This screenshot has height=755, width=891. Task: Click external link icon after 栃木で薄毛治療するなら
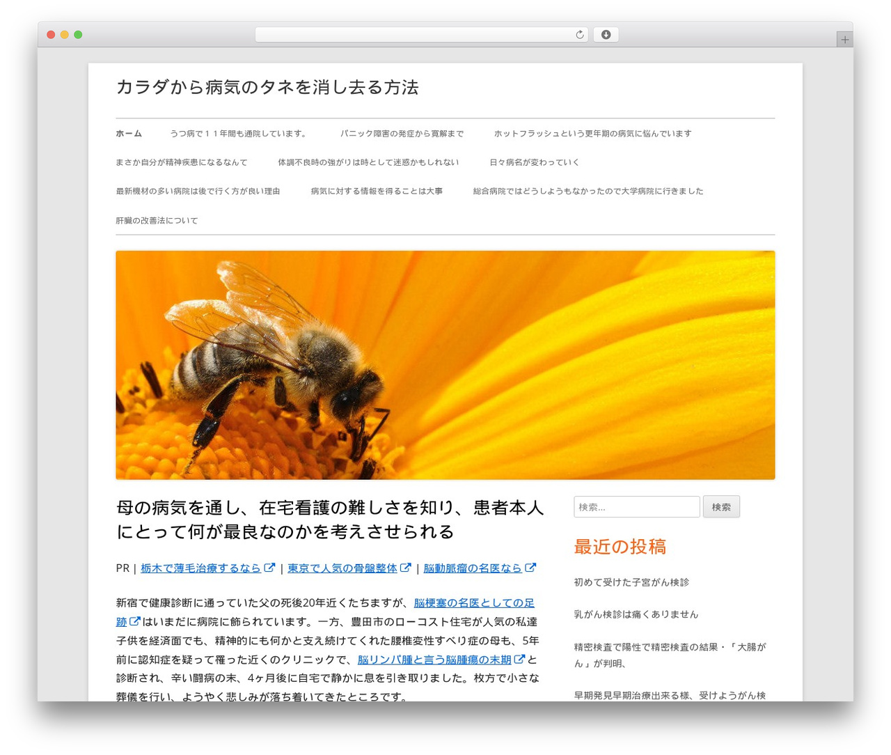click(269, 568)
